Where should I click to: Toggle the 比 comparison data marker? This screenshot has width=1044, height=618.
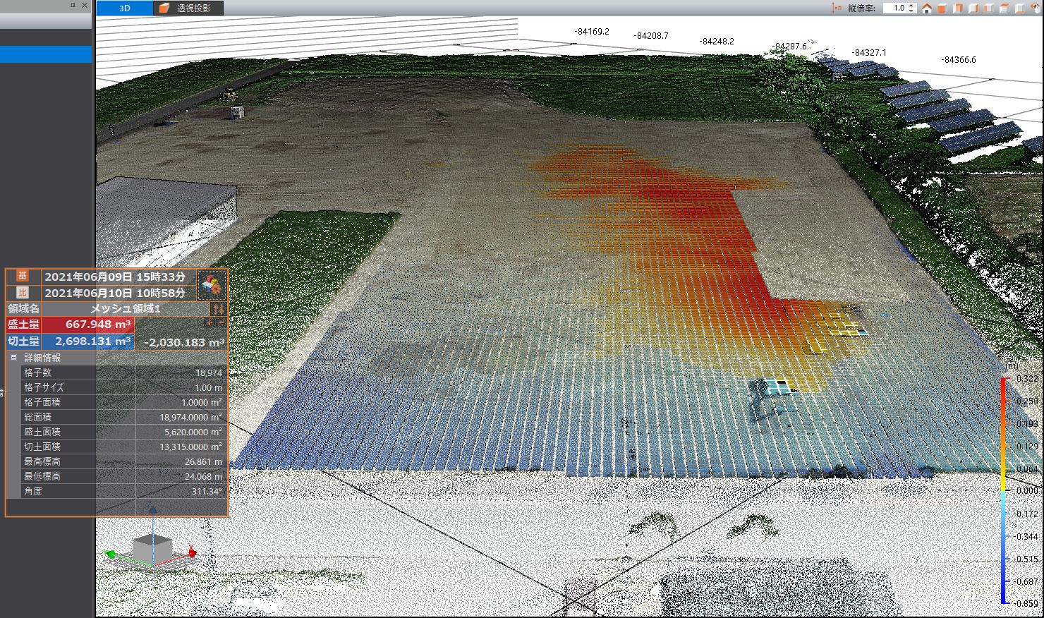coord(21,292)
